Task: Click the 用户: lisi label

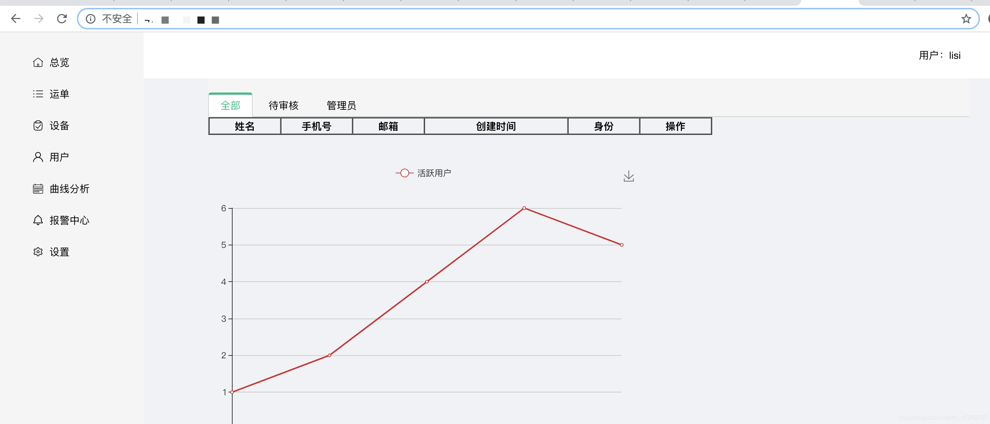Action: [x=939, y=55]
